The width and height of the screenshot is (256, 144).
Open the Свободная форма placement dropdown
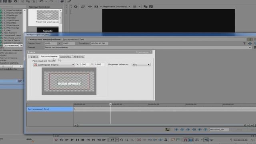(54, 65)
